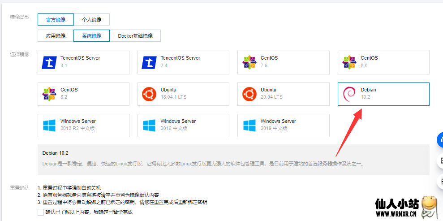Click the CentOS 7.6 logo icon
Viewport: 443px width, 221px height.
point(249,62)
